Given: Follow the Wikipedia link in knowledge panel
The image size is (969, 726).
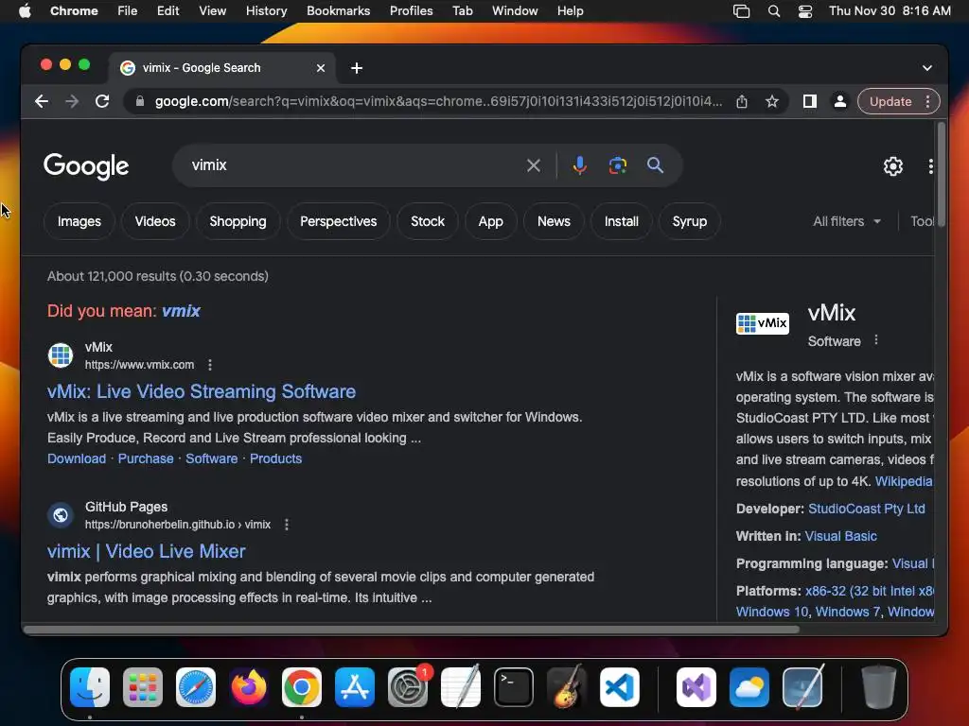Looking at the screenshot, I should click(x=904, y=481).
